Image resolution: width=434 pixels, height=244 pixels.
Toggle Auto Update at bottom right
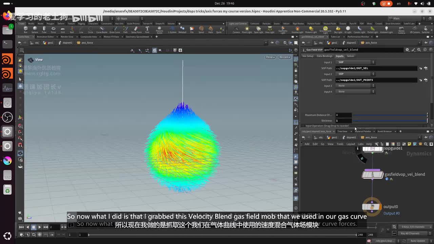[418, 241]
